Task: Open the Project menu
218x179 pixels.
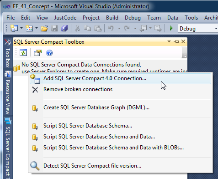Action: click(91, 18)
